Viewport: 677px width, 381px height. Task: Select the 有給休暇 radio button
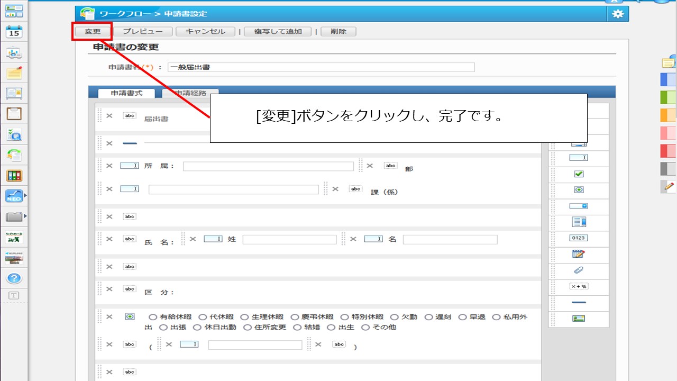(152, 317)
